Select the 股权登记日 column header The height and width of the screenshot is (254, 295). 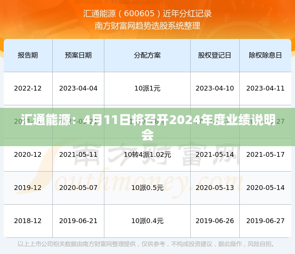(215, 55)
